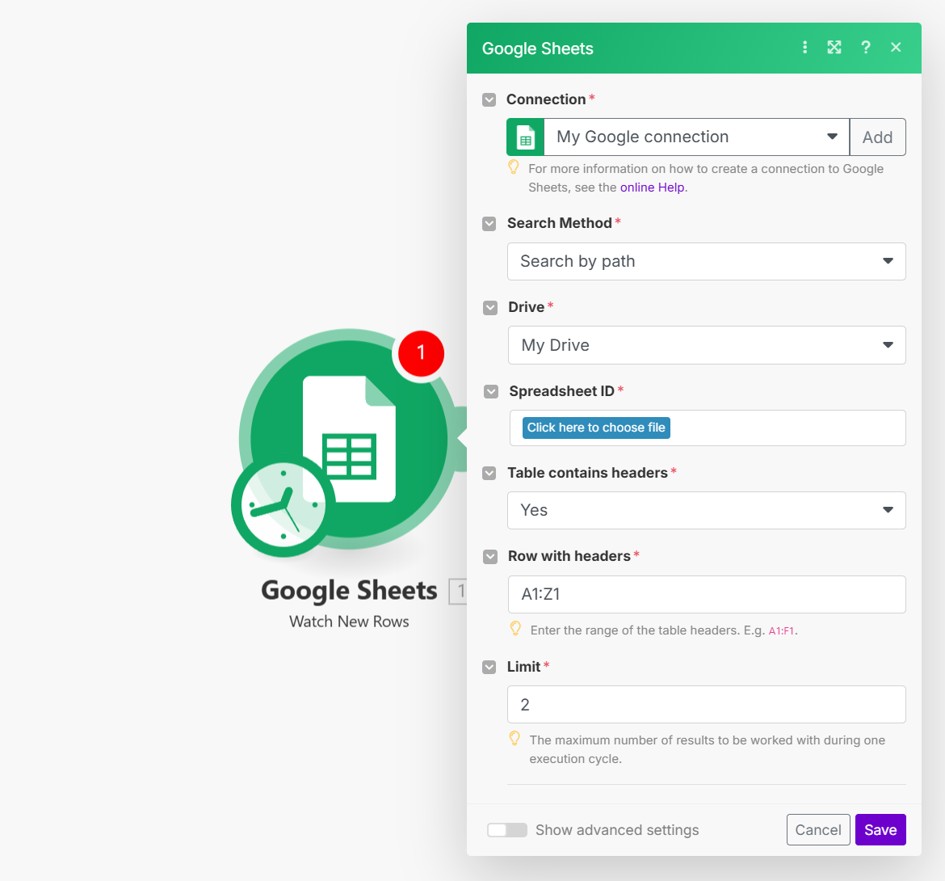Screen dimensions: 945x881
Task: Open the online Help link
Action: pos(652,188)
